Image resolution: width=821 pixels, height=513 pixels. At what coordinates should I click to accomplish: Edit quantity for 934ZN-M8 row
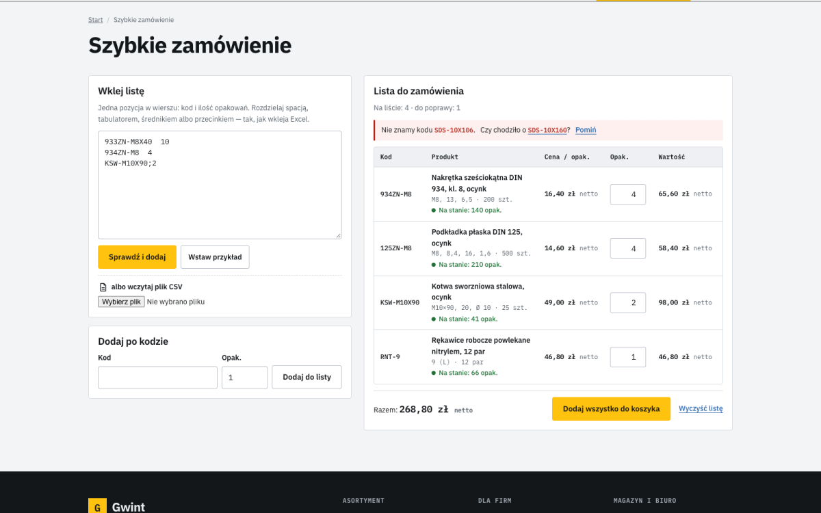(628, 194)
